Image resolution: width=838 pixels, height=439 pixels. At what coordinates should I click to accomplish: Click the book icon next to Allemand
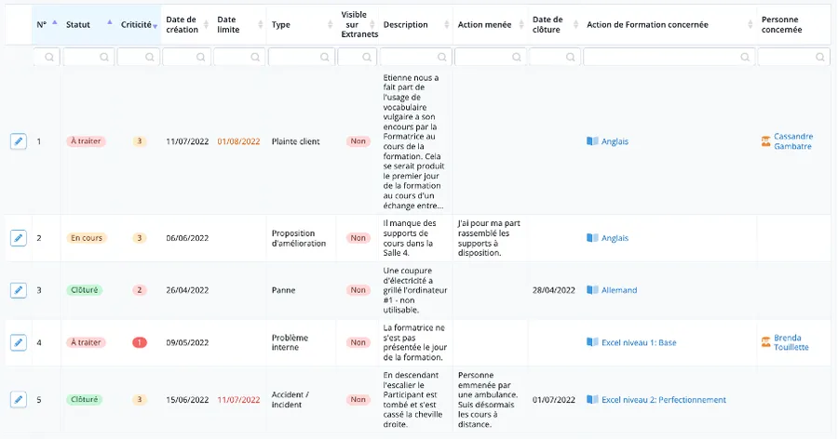coord(592,290)
